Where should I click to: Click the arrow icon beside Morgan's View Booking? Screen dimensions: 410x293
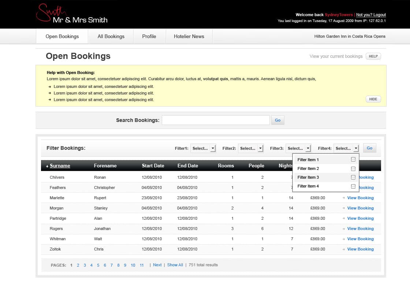click(343, 208)
